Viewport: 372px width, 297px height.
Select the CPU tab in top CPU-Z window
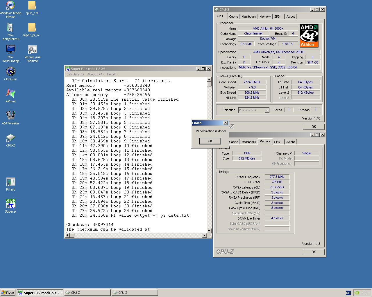pos(220,16)
